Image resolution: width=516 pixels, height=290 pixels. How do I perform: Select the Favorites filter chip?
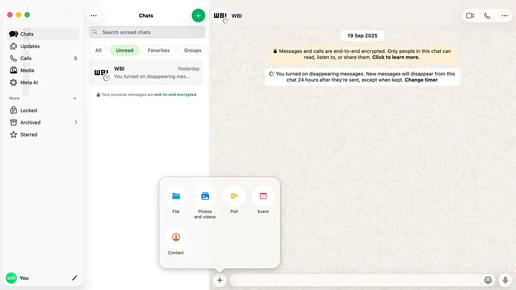click(159, 50)
